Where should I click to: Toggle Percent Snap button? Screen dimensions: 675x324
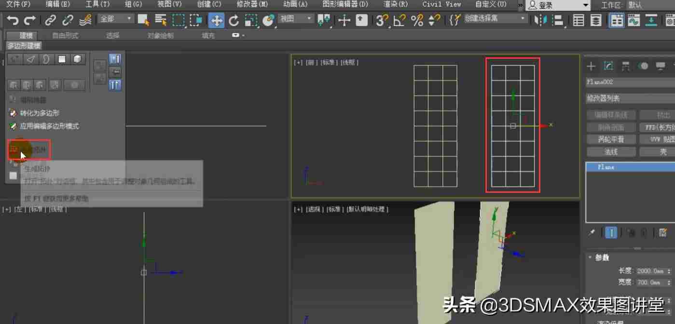tap(417, 20)
